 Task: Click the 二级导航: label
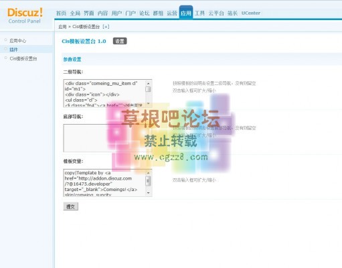click(x=73, y=72)
